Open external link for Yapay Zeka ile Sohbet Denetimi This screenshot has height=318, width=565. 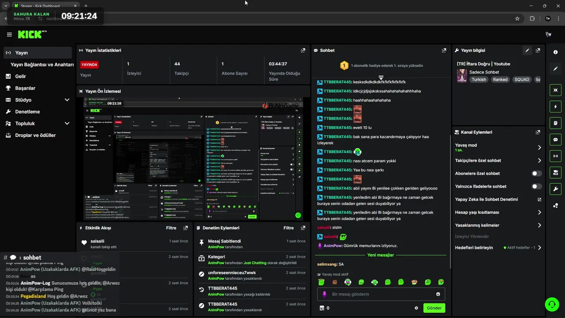click(539, 199)
